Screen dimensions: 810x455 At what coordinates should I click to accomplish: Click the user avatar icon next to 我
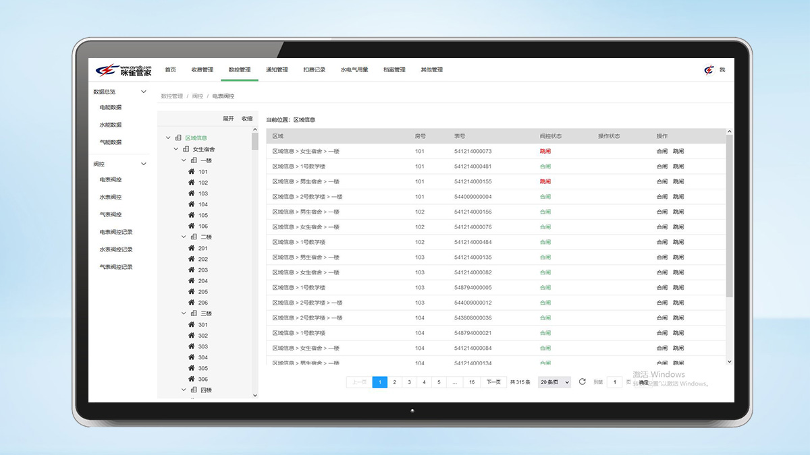point(709,69)
